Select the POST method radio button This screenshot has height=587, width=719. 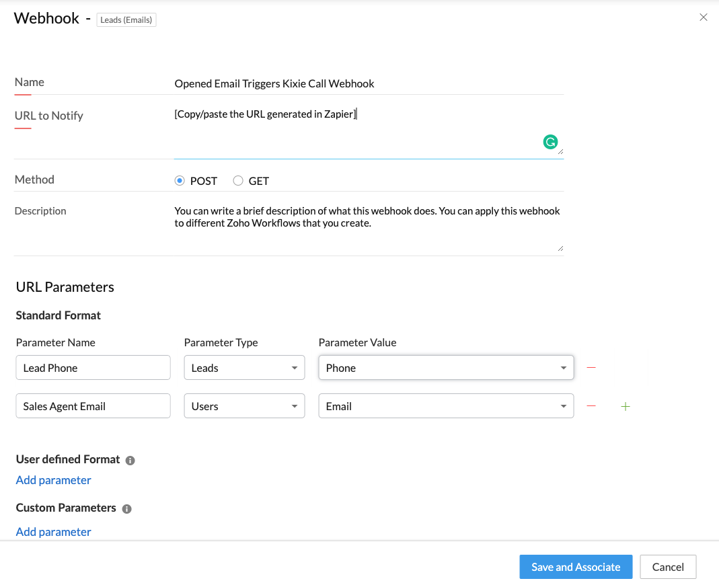click(180, 181)
